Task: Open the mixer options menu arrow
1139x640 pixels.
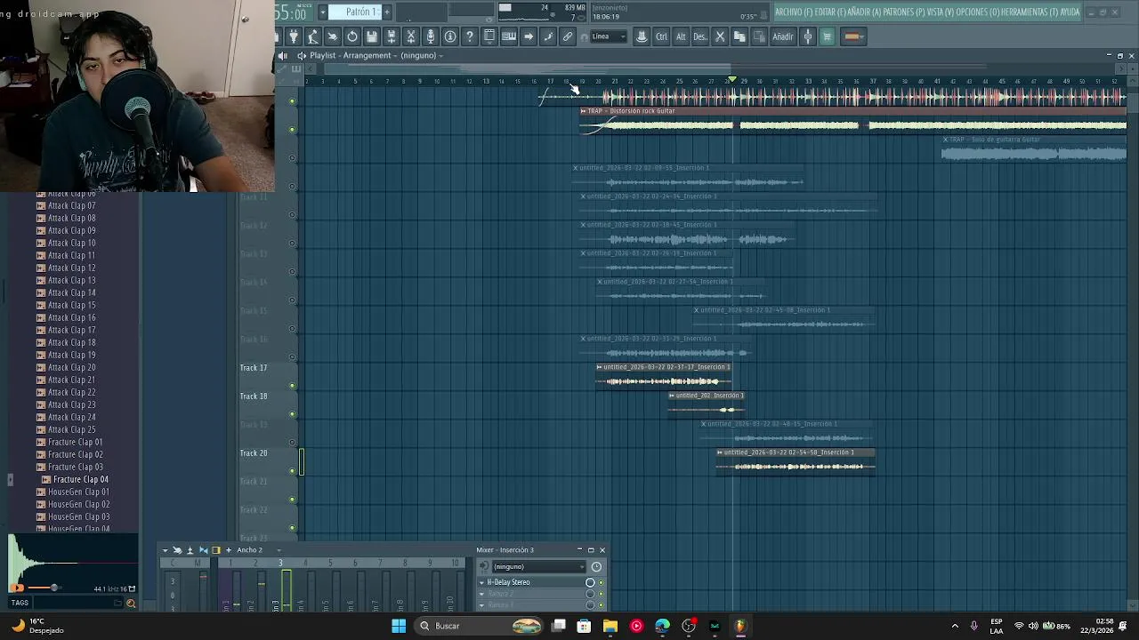Action: coord(165,550)
